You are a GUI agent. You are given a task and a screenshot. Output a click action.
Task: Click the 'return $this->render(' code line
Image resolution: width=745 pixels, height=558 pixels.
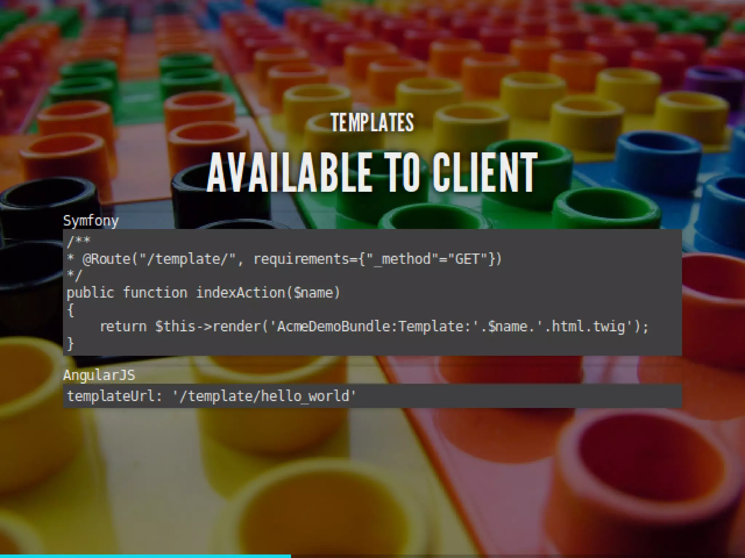coord(374,327)
